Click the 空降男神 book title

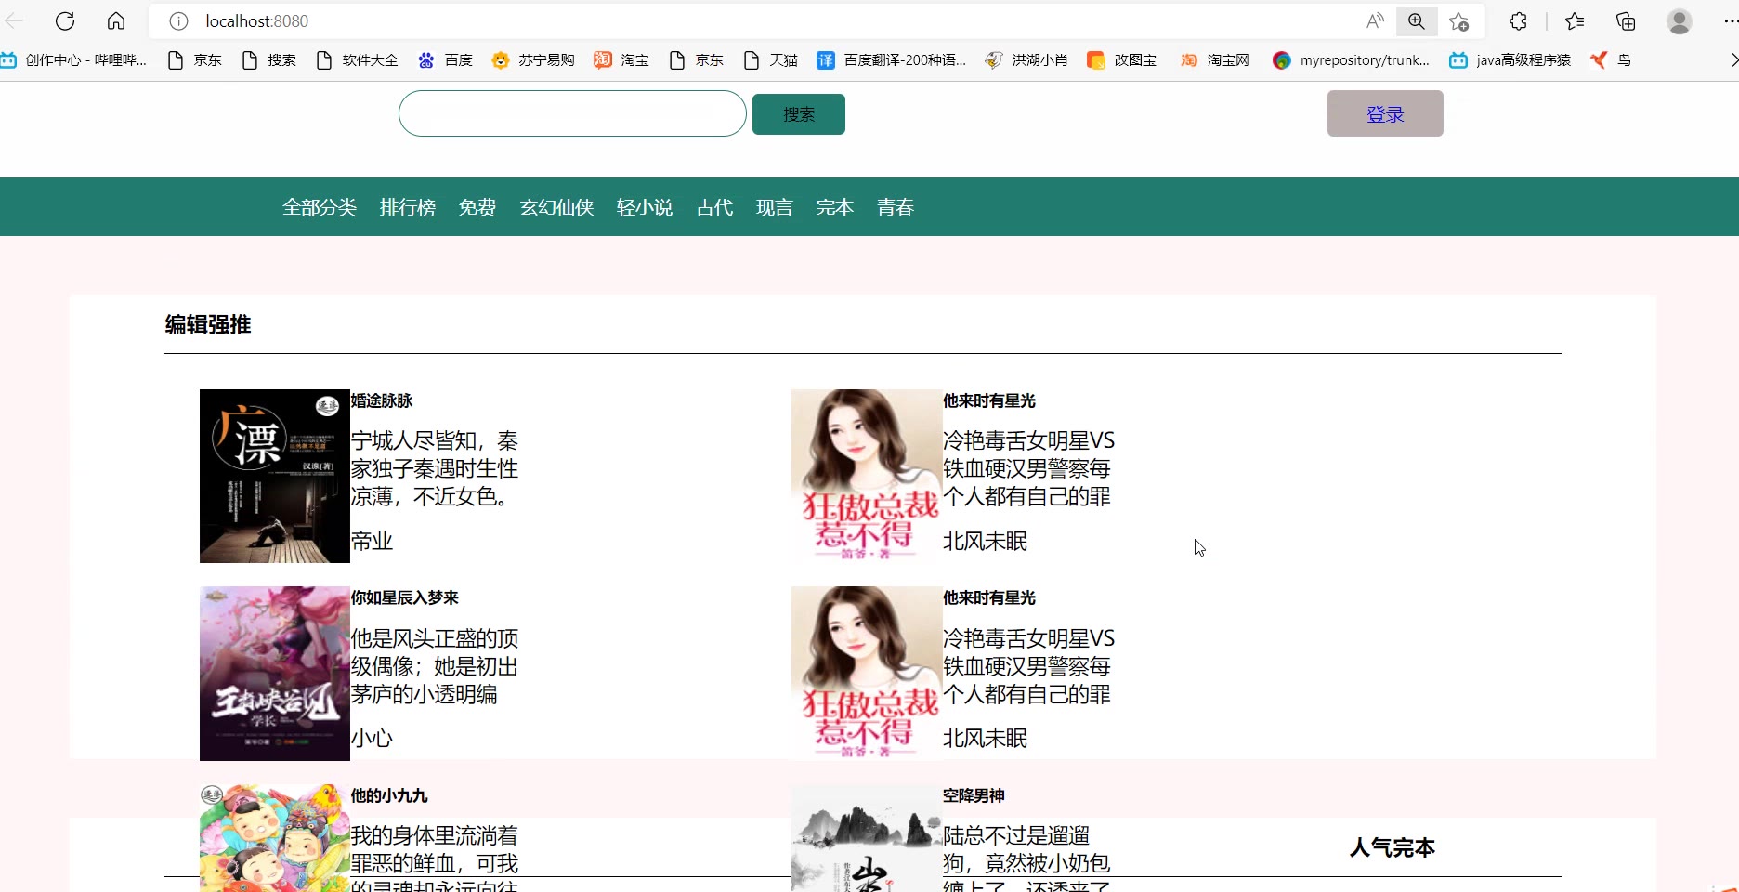(974, 795)
